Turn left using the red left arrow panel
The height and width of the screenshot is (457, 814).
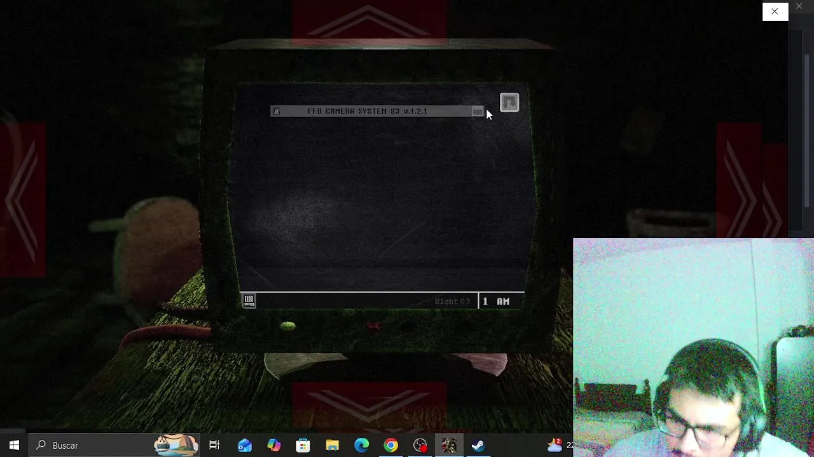pyautogui.click(x=23, y=199)
